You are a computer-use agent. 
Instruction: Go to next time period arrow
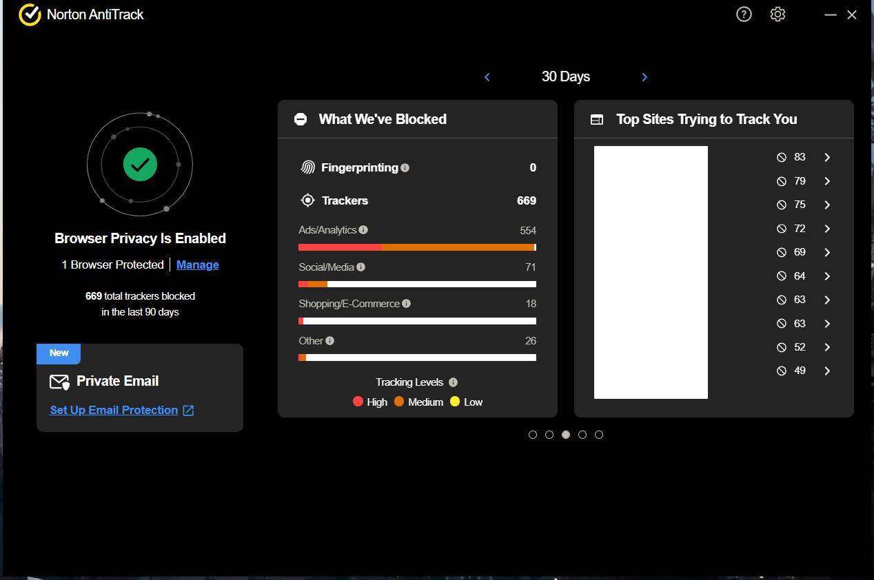pyautogui.click(x=644, y=77)
